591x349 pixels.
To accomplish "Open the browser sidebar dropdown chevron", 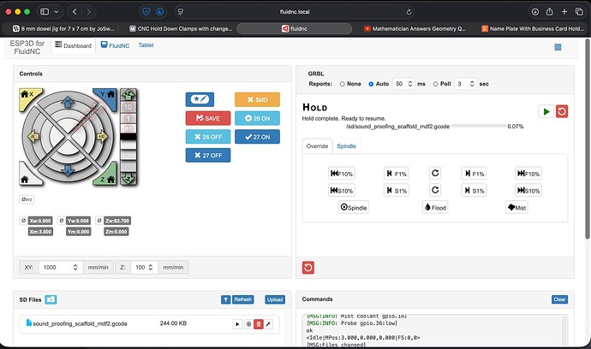I will click(x=57, y=12).
